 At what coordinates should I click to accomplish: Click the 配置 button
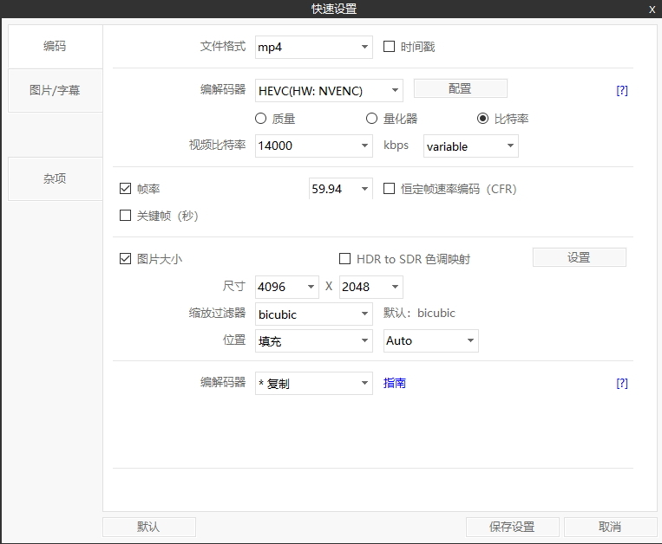460,88
